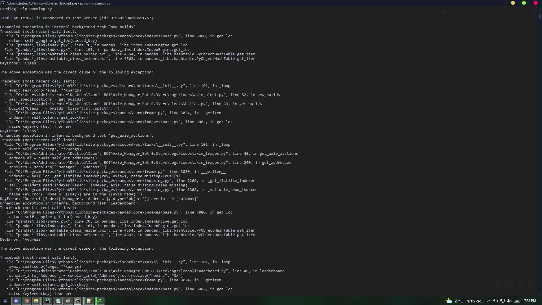Open the Start menu
542x305 pixels.
(x=5, y=301)
